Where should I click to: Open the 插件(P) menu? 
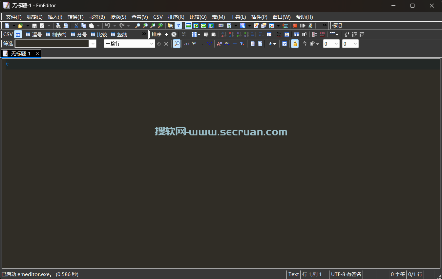[x=259, y=17]
